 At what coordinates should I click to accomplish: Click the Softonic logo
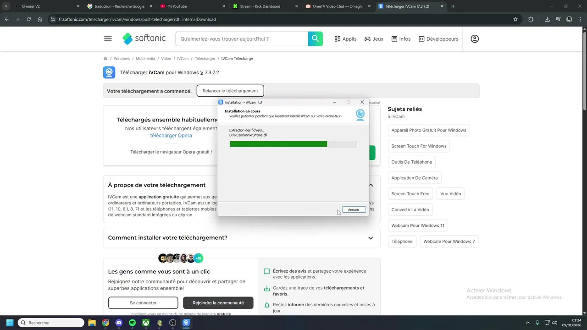[144, 39]
